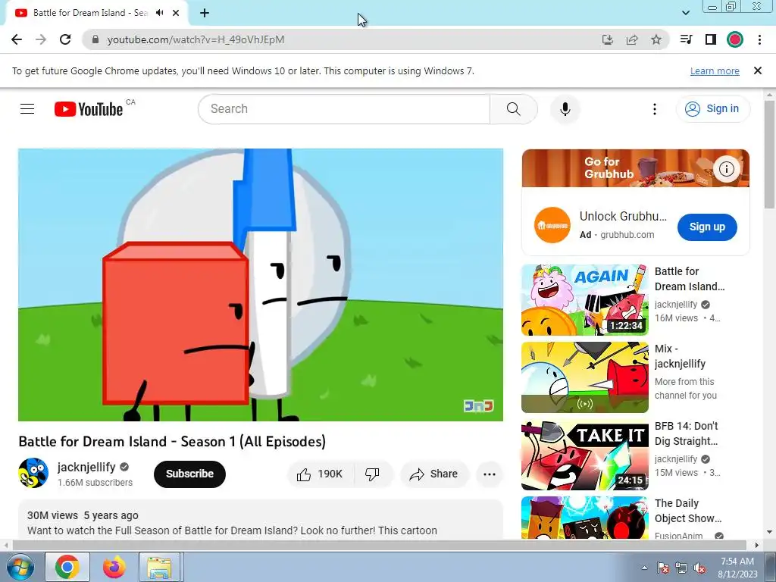Open ad info icon on Grubhub banner
Viewport: 776px width, 582px height.
[x=726, y=169]
